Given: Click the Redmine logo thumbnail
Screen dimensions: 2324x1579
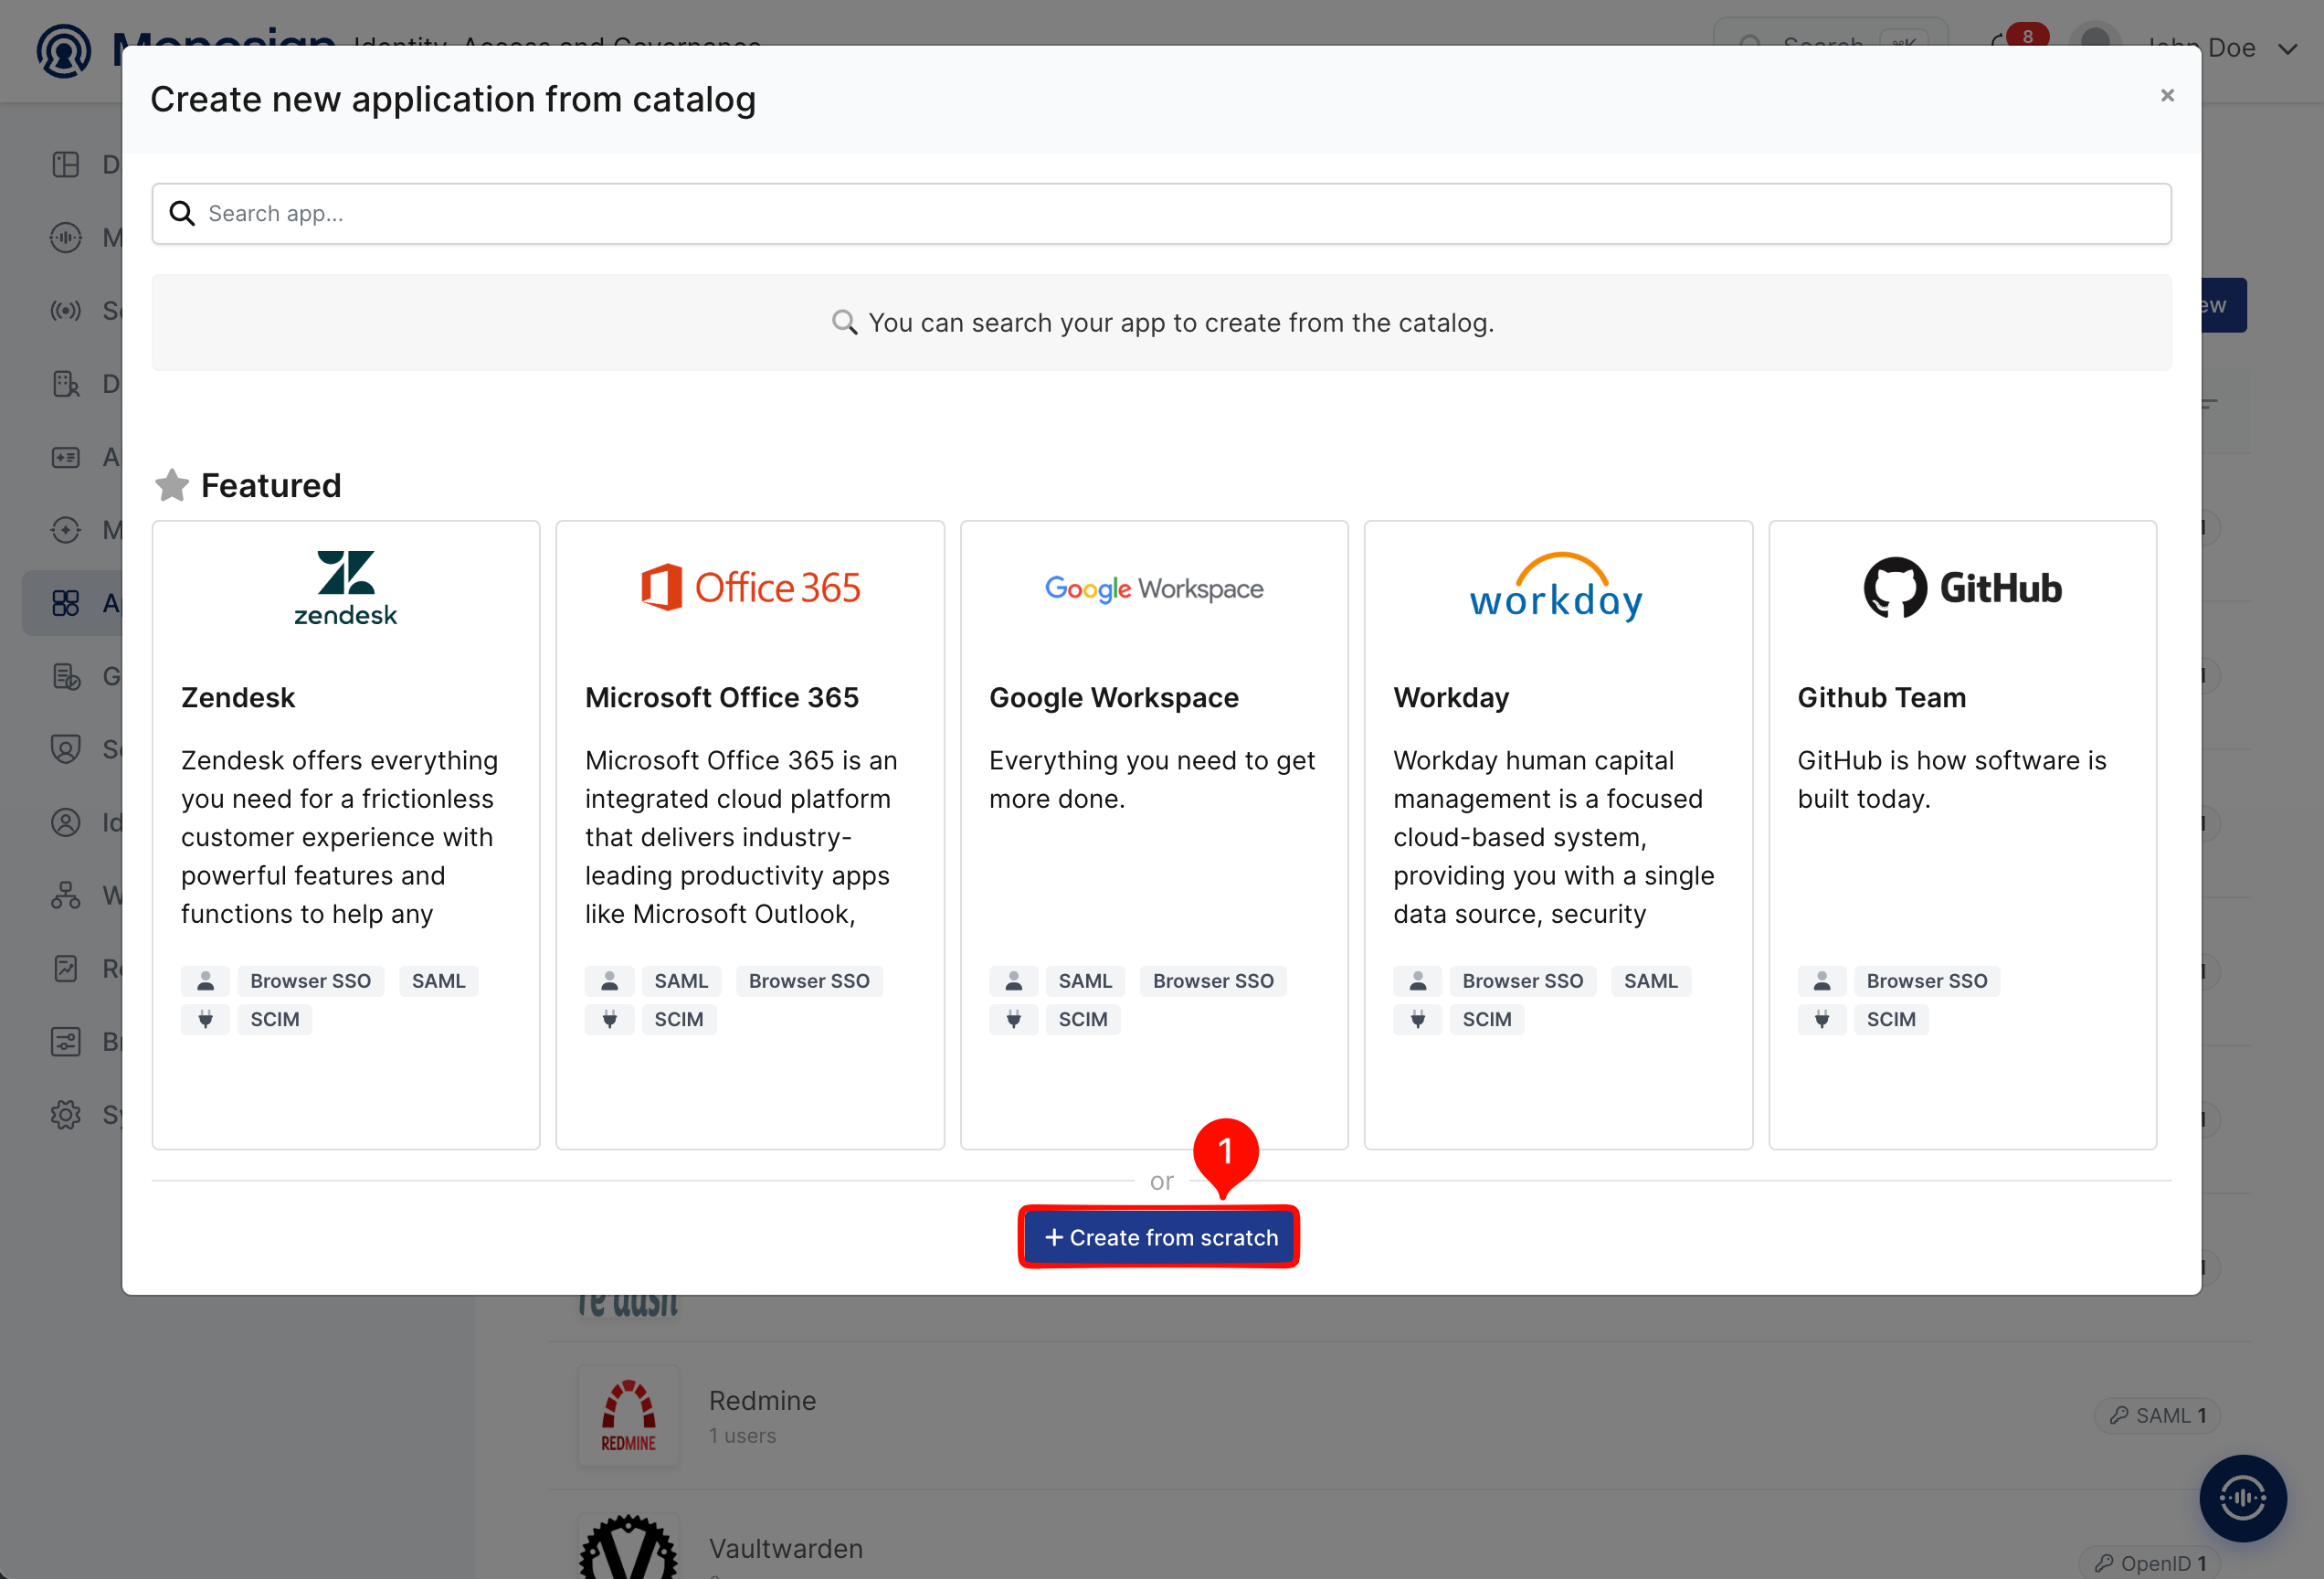Looking at the screenshot, I should [x=628, y=1415].
